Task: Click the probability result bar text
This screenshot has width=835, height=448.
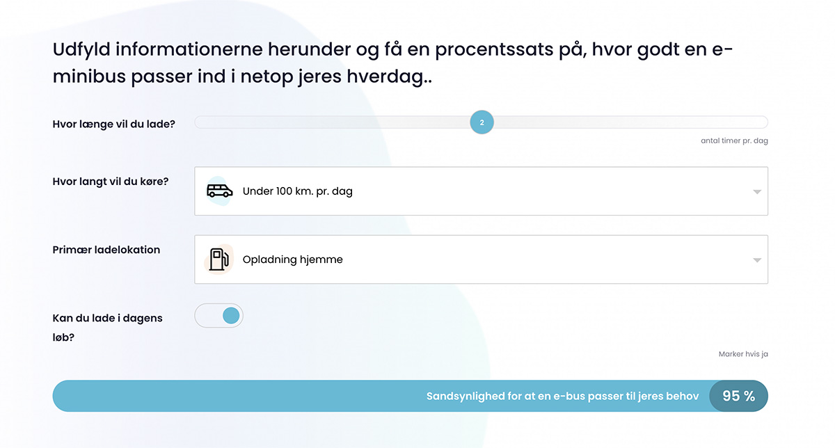Action: coord(562,396)
